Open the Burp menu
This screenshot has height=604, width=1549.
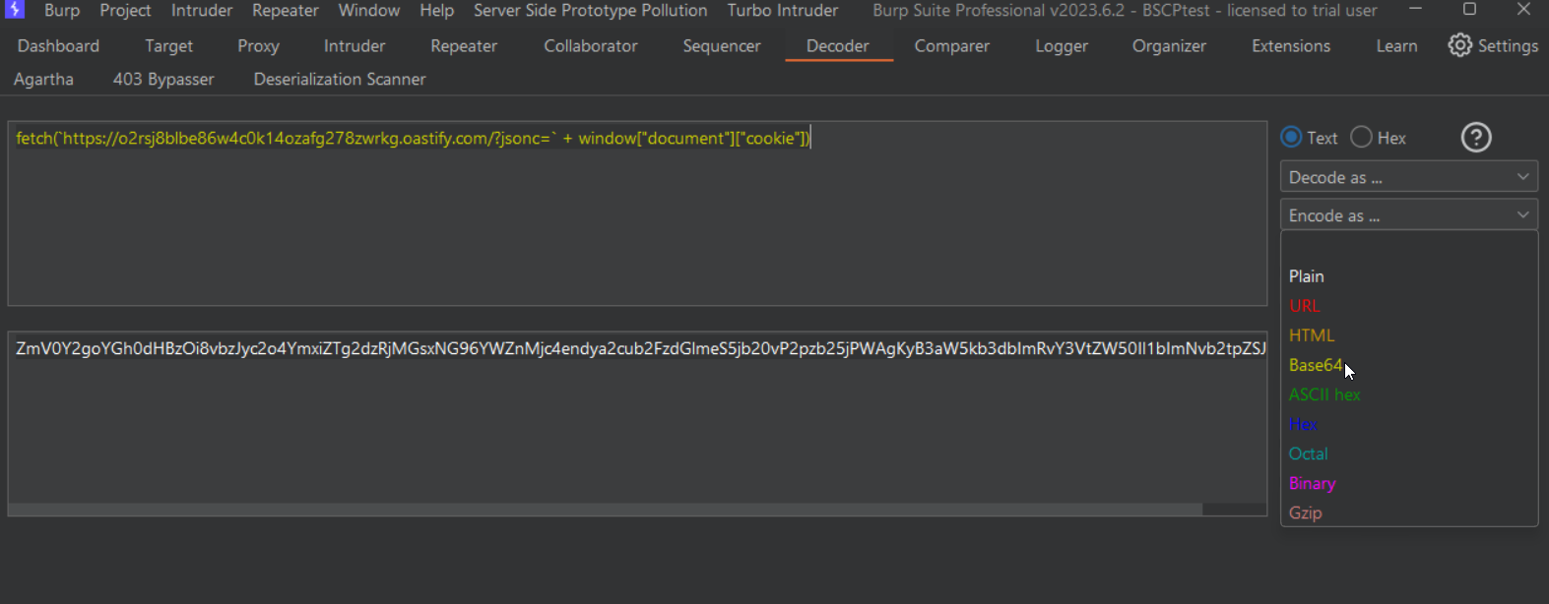tap(62, 10)
